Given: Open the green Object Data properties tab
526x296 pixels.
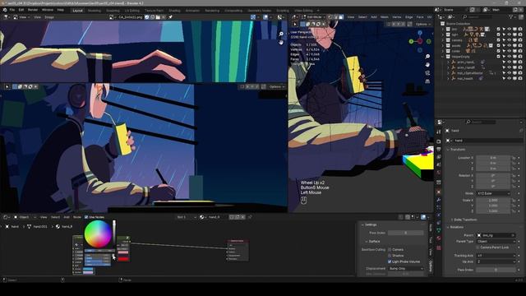Looking at the screenshot, I should [438, 230].
